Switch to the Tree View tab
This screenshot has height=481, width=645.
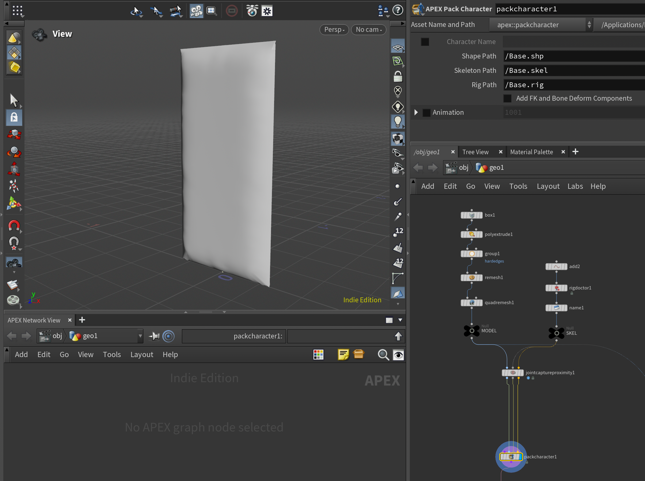pyautogui.click(x=475, y=152)
